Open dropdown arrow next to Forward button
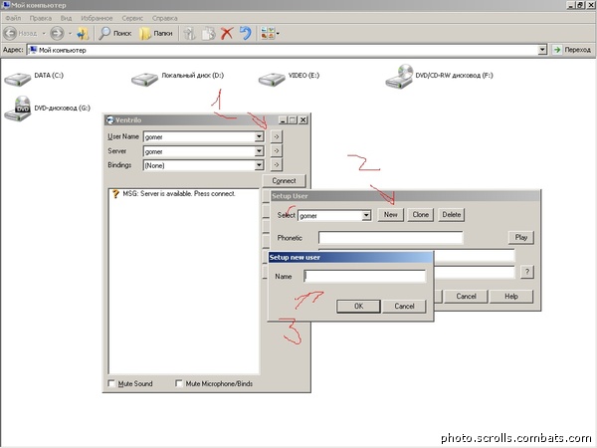The width and height of the screenshot is (597, 448). click(70, 34)
